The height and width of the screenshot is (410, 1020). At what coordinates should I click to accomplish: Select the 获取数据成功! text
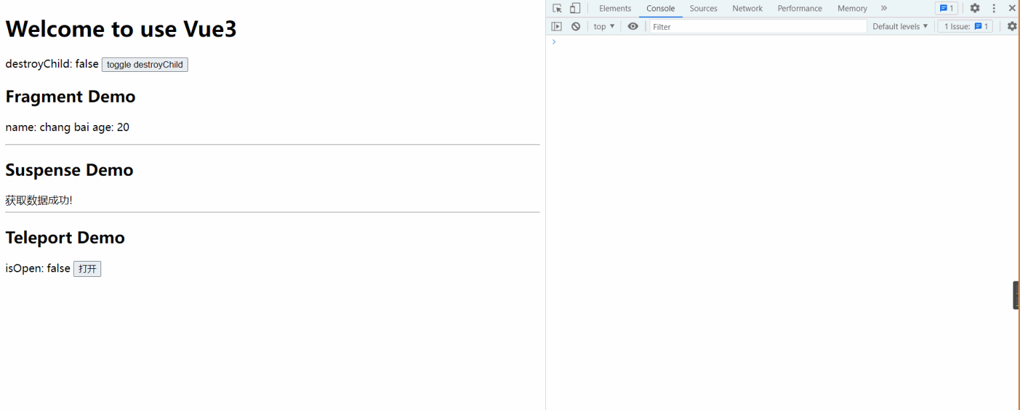[x=39, y=200]
